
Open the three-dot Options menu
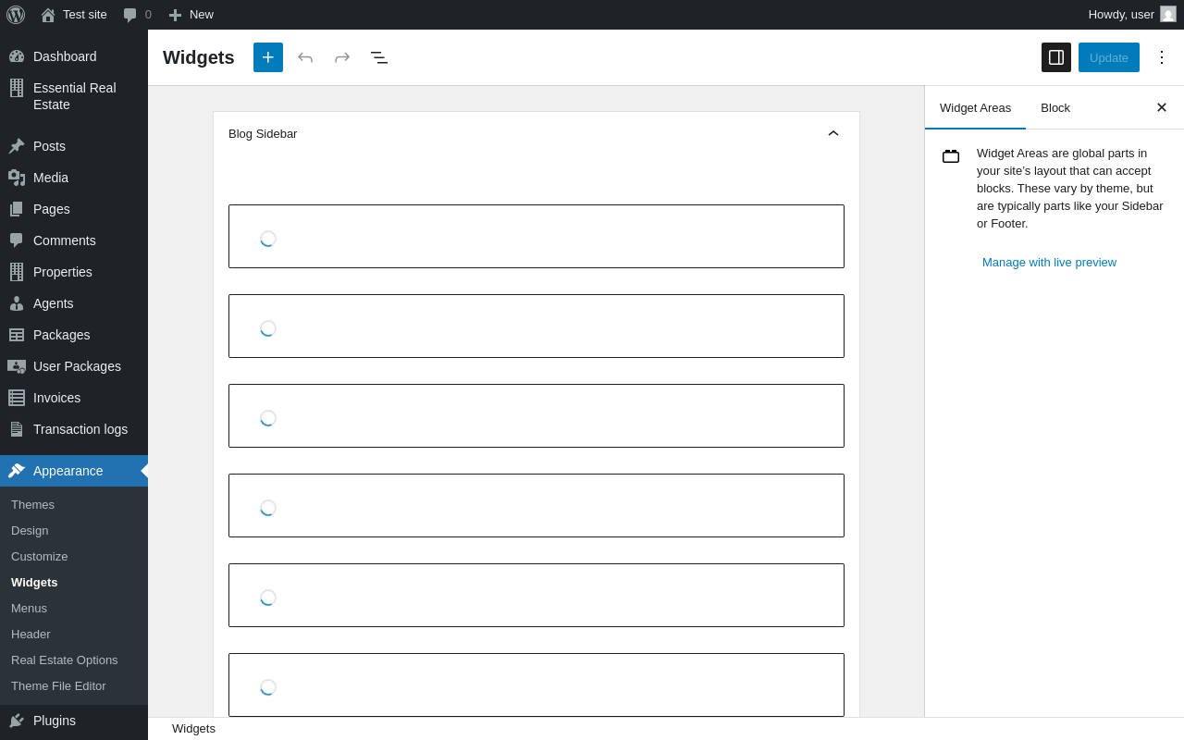[x=1162, y=57]
